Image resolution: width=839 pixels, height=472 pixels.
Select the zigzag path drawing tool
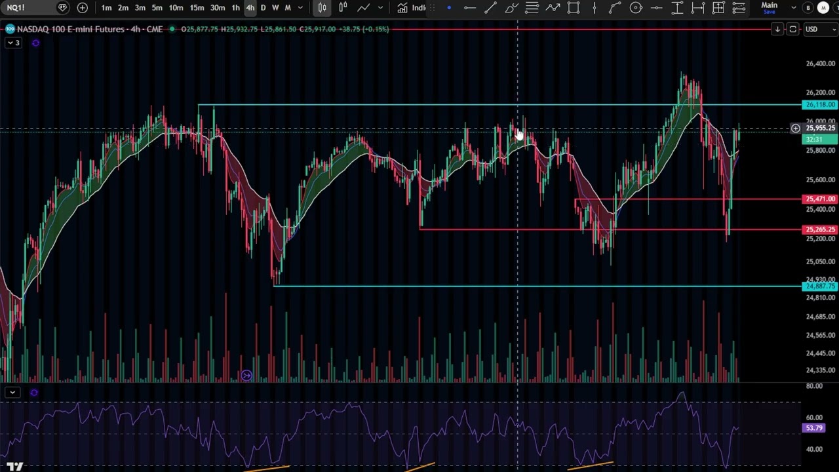coord(553,8)
